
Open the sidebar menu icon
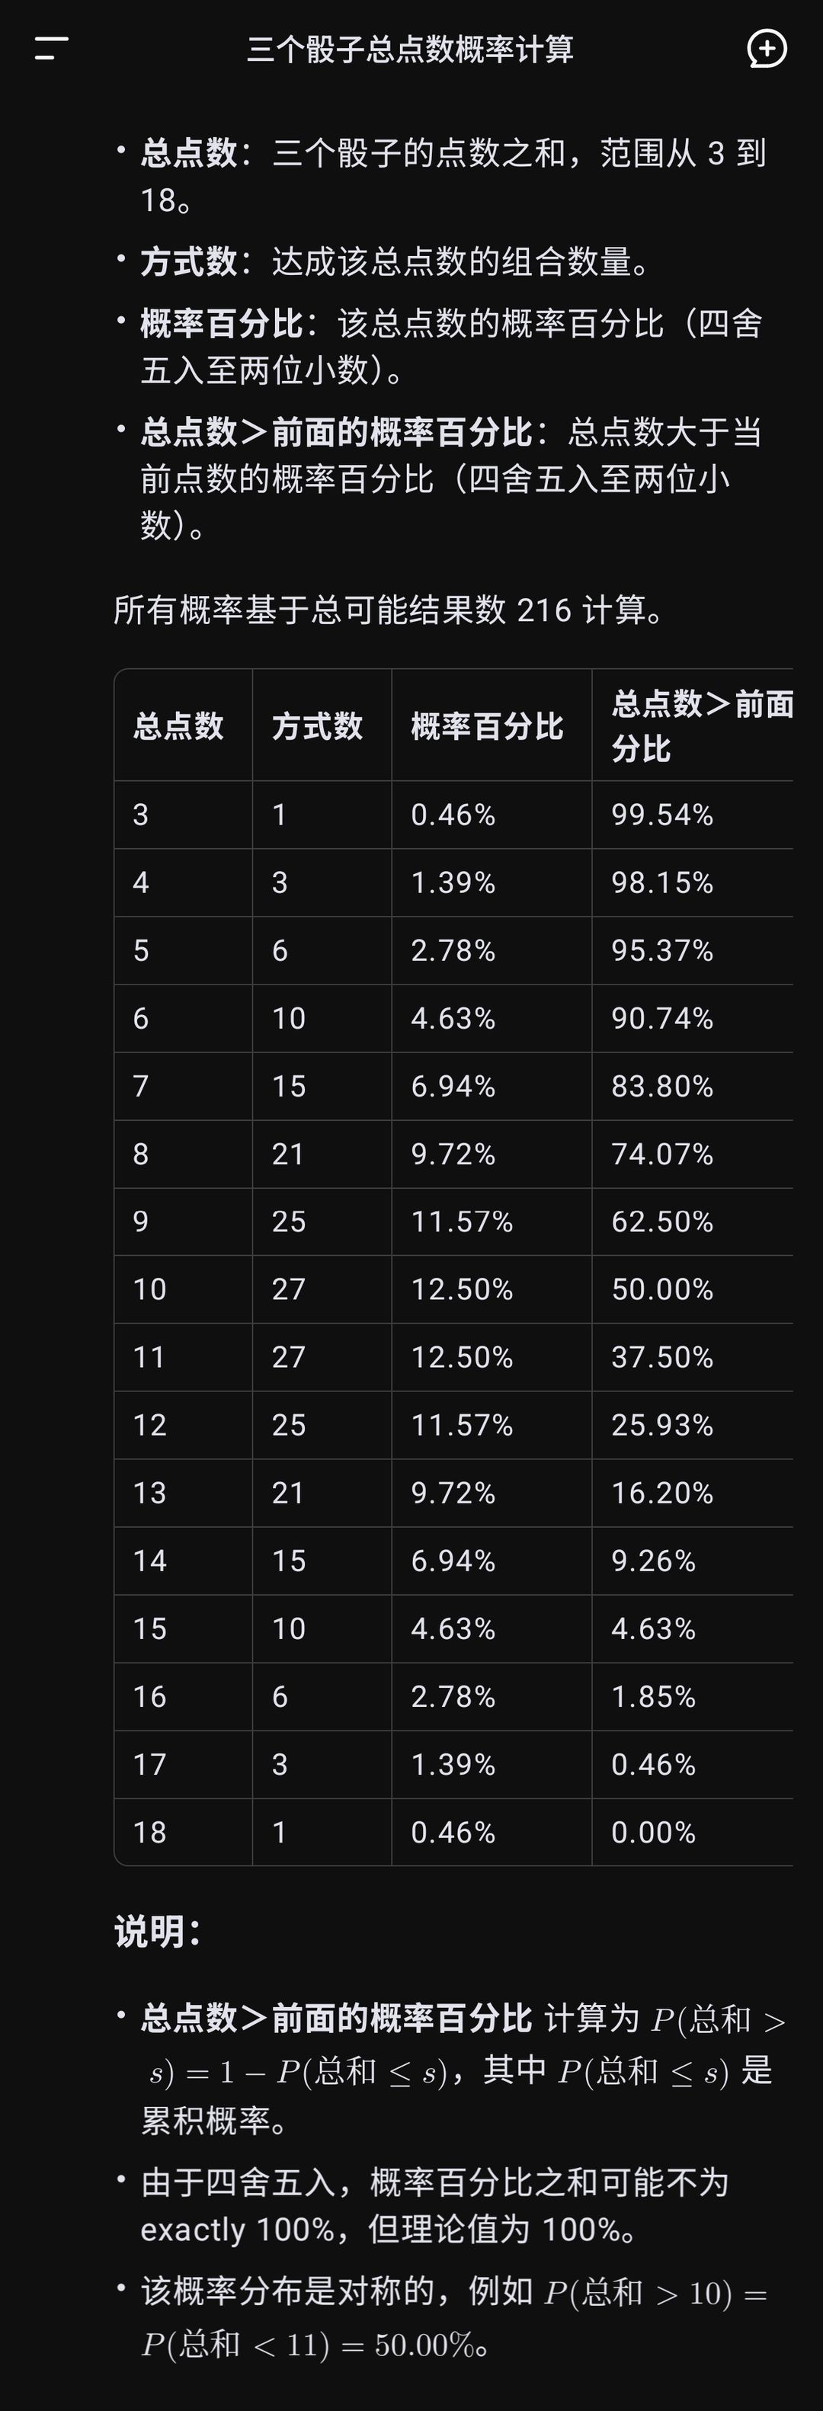[x=52, y=49]
